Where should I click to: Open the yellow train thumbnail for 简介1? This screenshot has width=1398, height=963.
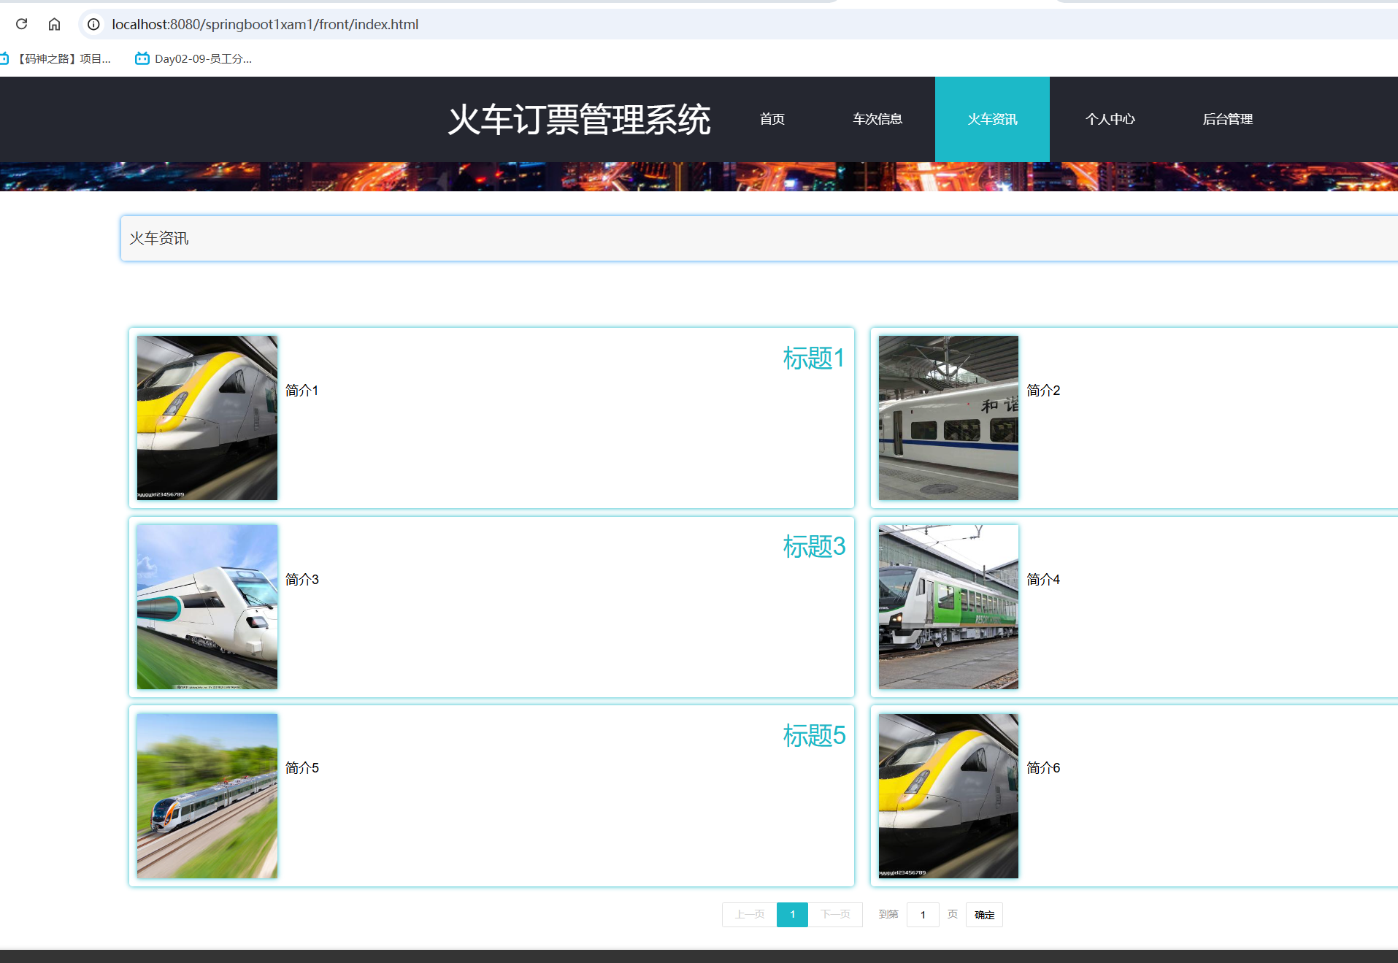tap(207, 418)
